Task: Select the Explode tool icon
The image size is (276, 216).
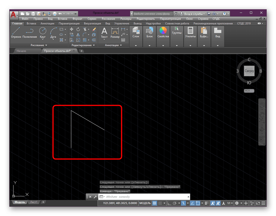Action: pyautogui.click(x=94, y=35)
